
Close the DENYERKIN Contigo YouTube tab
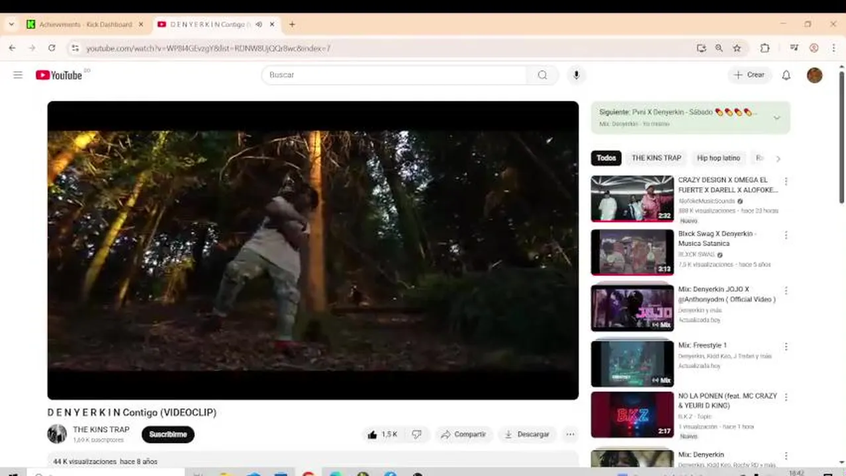tap(272, 24)
